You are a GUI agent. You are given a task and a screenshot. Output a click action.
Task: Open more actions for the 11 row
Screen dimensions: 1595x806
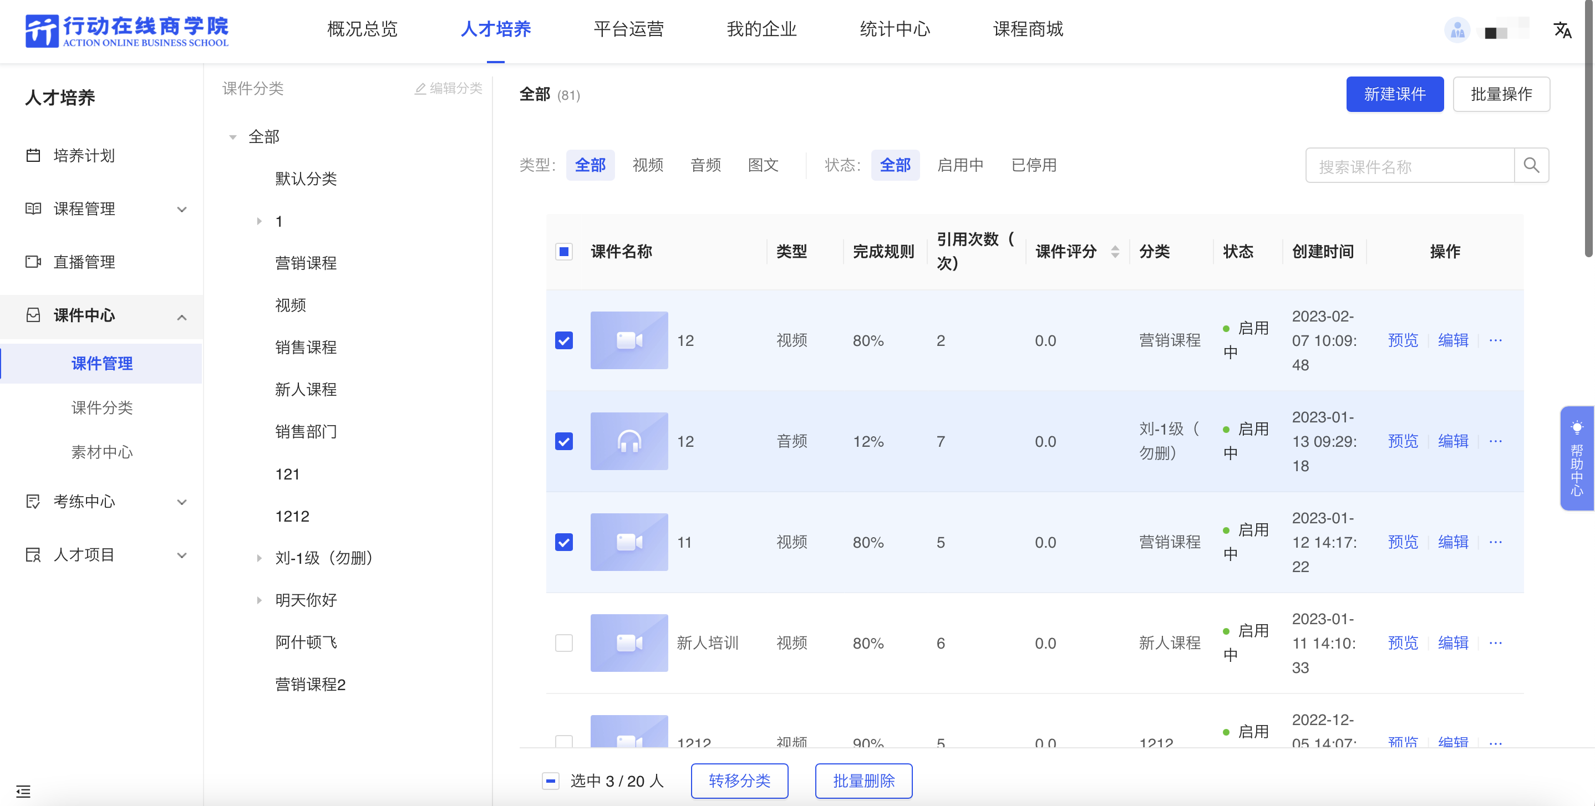click(1495, 542)
